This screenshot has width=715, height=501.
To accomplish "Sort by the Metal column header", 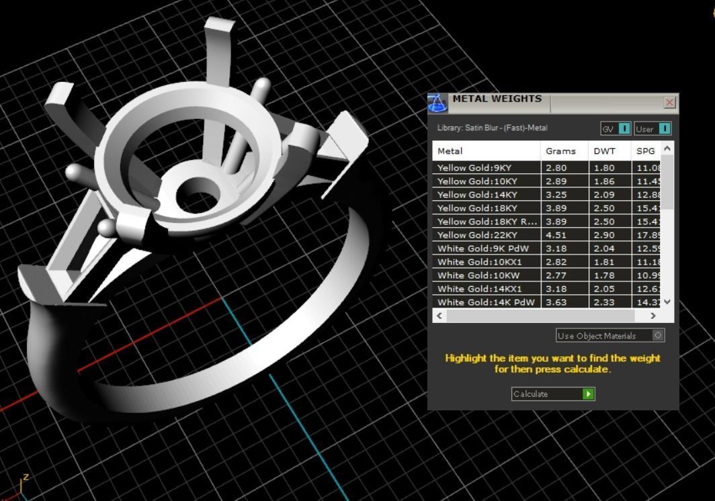I will (487, 151).
